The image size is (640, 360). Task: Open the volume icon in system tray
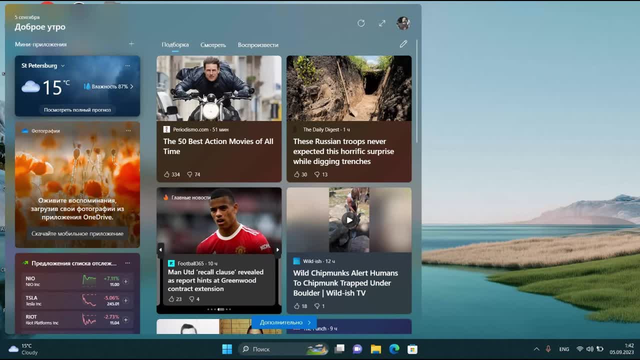click(x=590, y=349)
